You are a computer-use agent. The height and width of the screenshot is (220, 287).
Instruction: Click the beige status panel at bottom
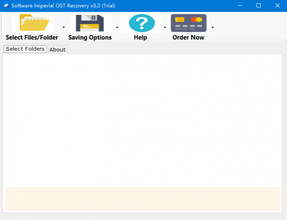click(x=143, y=199)
